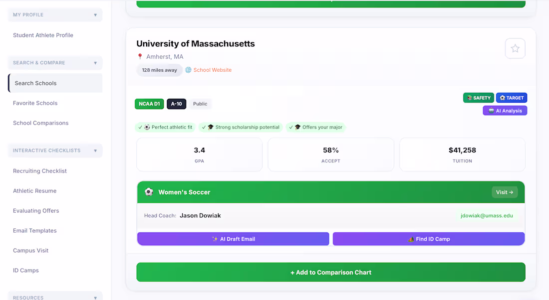Collapse the My Profile section arrow
The image size is (549, 300).
pos(95,15)
